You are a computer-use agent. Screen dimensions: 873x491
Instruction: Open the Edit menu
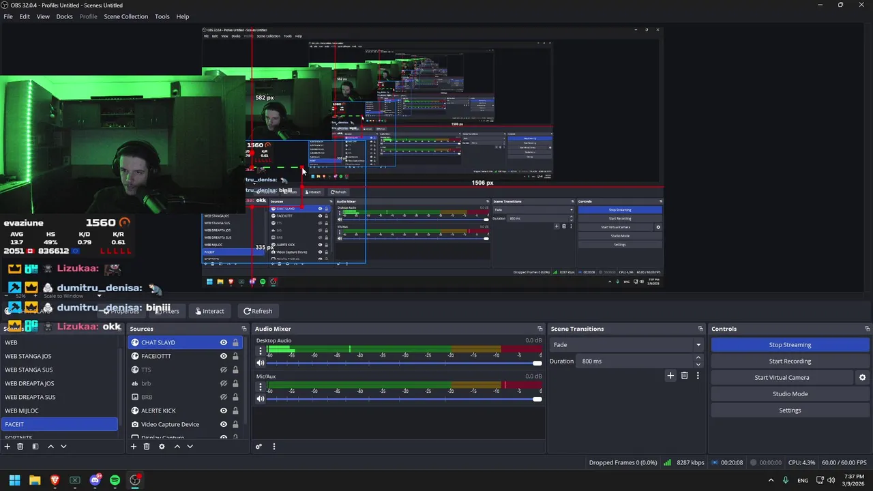click(25, 16)
